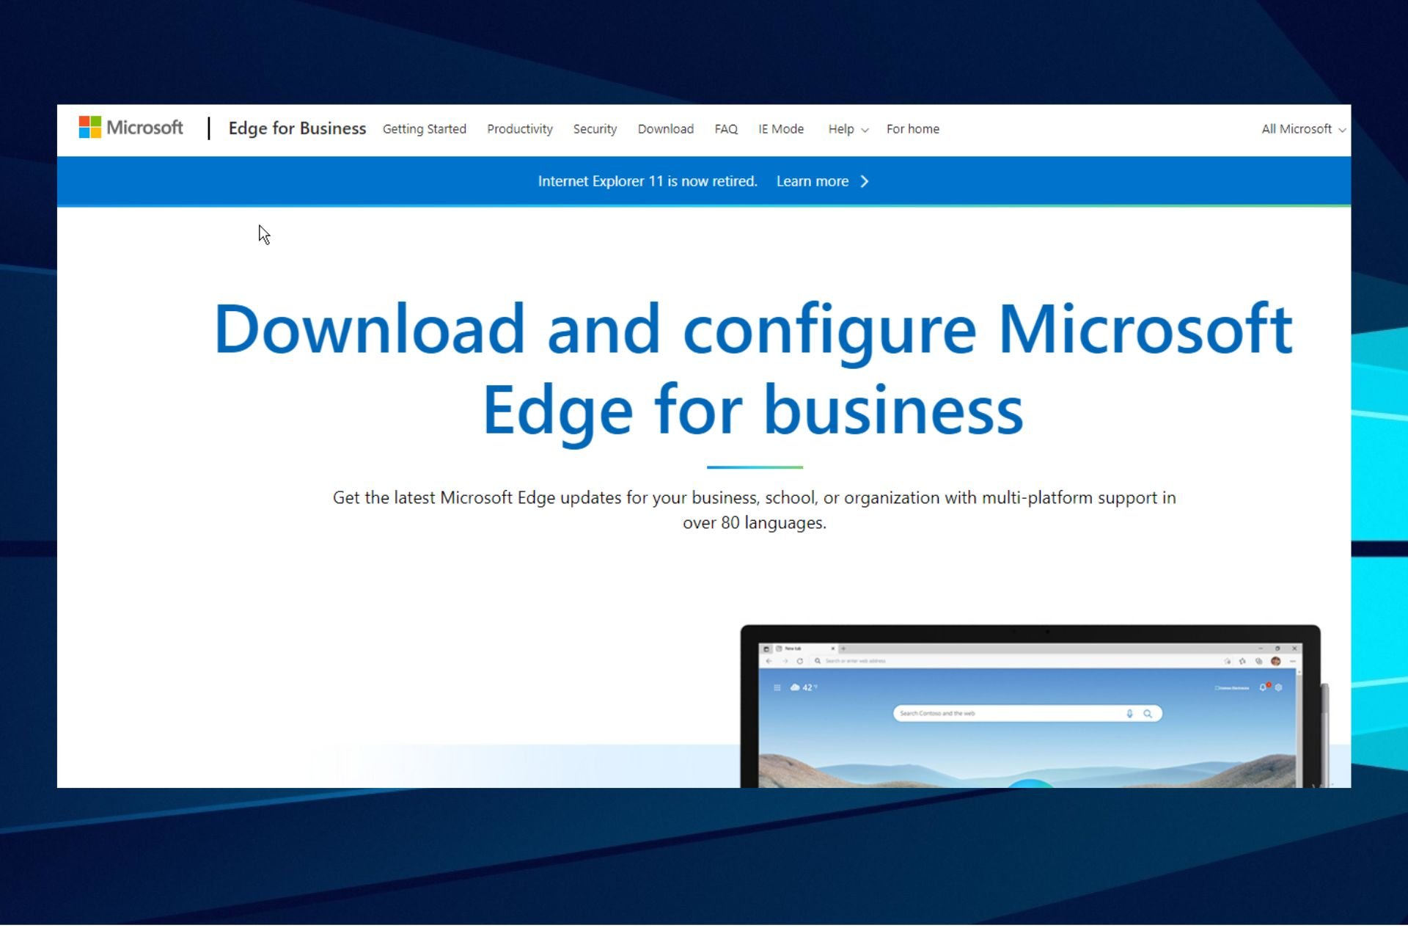This screenshot has width=1408, height=939.
Task: Open the Getting Started menu item
Action: (x=424, y=129)
